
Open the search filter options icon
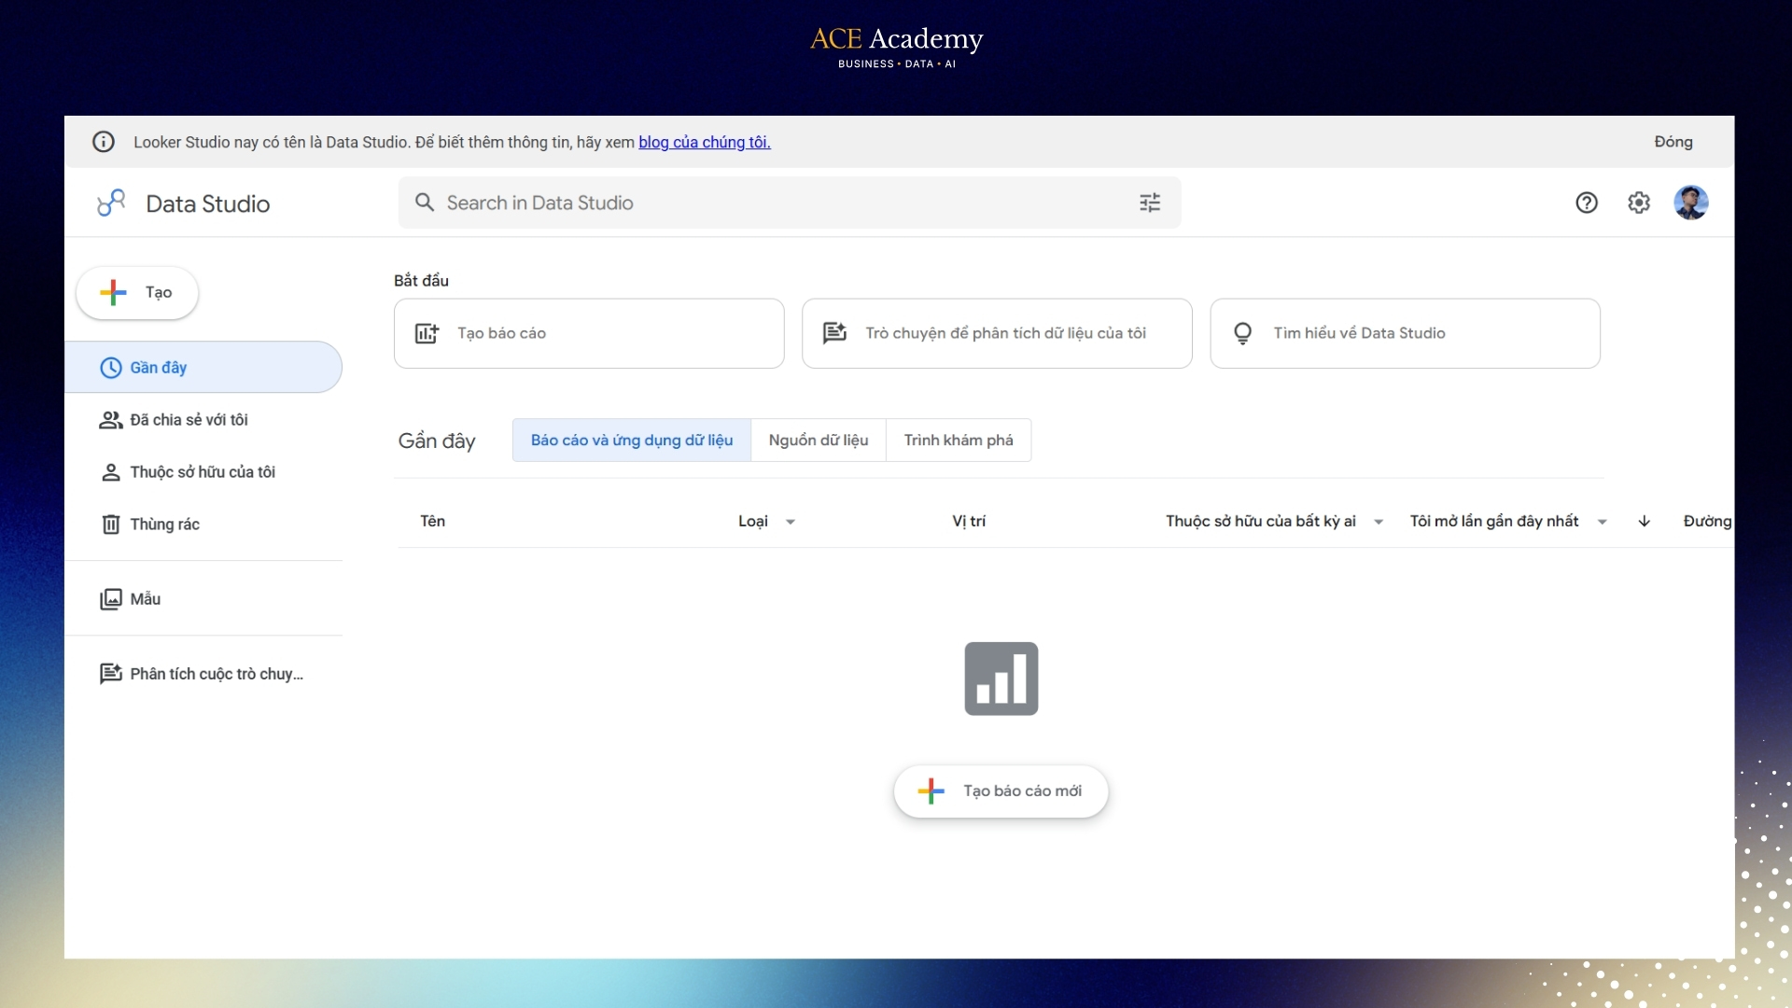point(1150,203)
